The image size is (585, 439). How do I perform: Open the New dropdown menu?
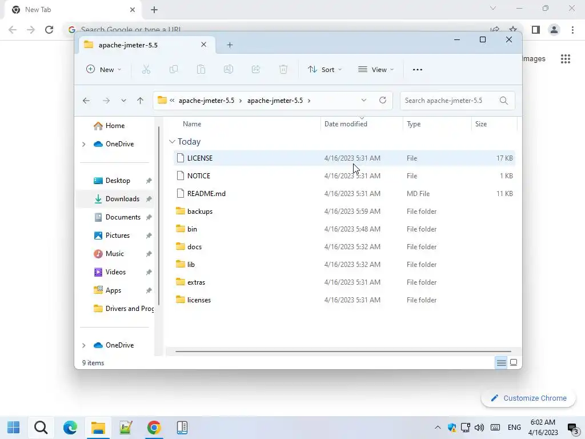point(103,69)
